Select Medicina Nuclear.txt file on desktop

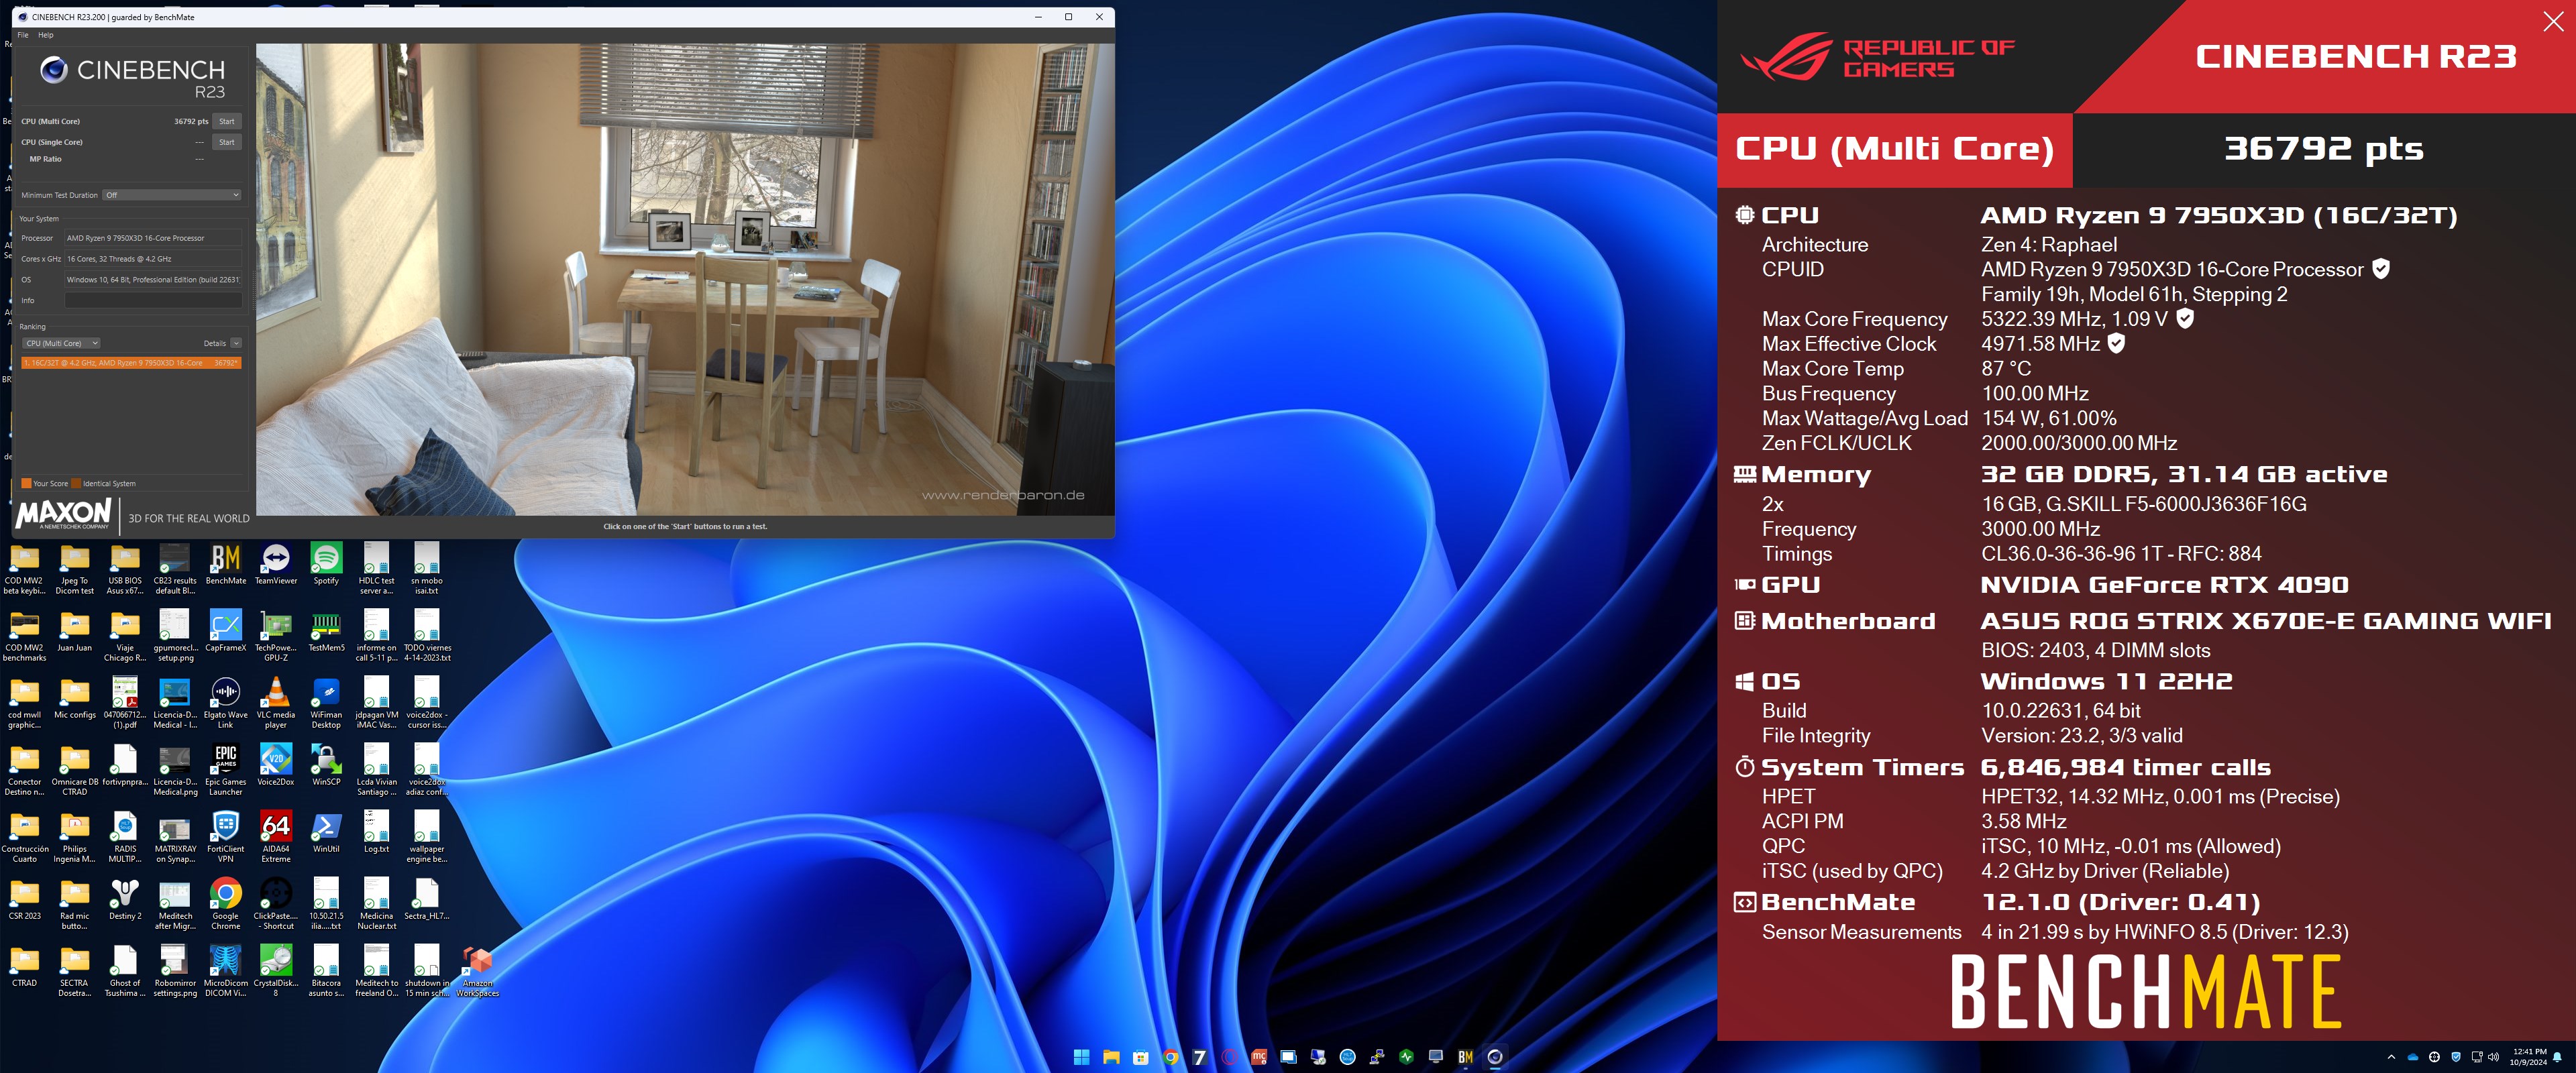(x=376, y=905)
